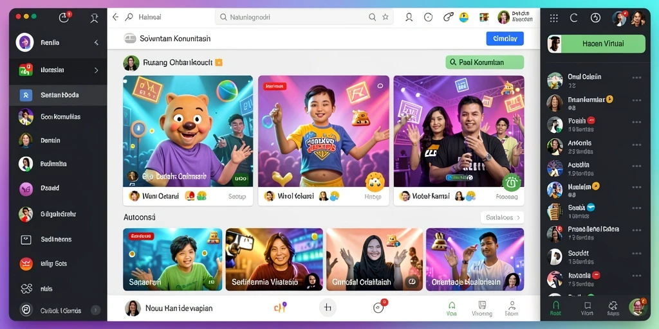Open options dots for Sosita
The width and height of the screenshot is (659, 329).
[x=636, y=208]
